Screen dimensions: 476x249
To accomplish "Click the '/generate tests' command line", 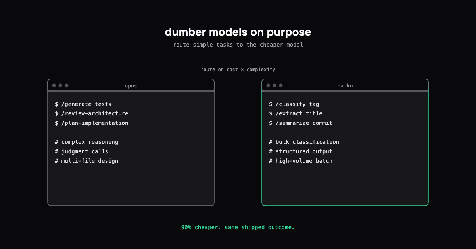I will tap(83, 104).
